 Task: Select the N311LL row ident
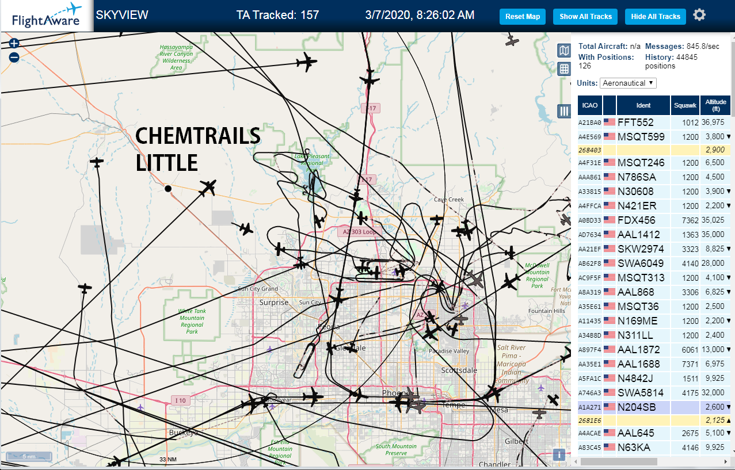point(635,335)
